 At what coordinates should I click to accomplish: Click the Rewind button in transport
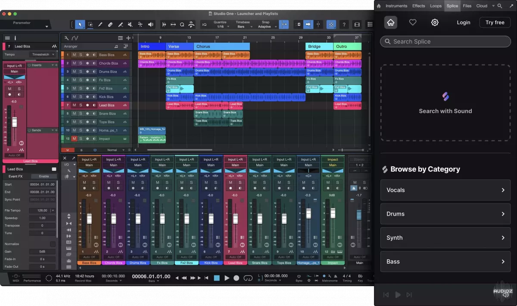click(184, 278)
